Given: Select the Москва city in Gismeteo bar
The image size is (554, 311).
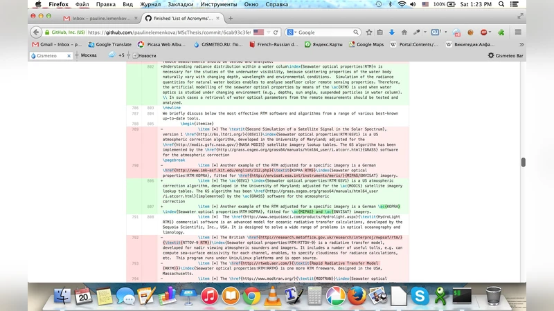Looking at the screenshot, I should [x=89, y=55].
